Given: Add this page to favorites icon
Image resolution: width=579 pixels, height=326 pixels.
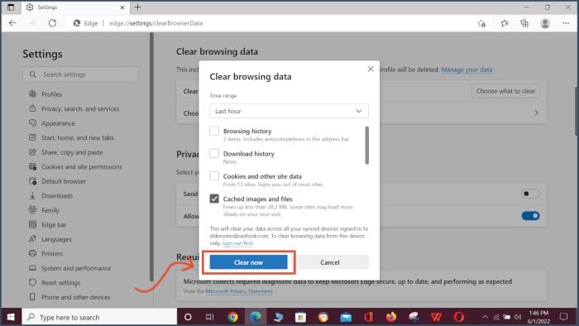Looking at the screenshot, I should (481, 23).
